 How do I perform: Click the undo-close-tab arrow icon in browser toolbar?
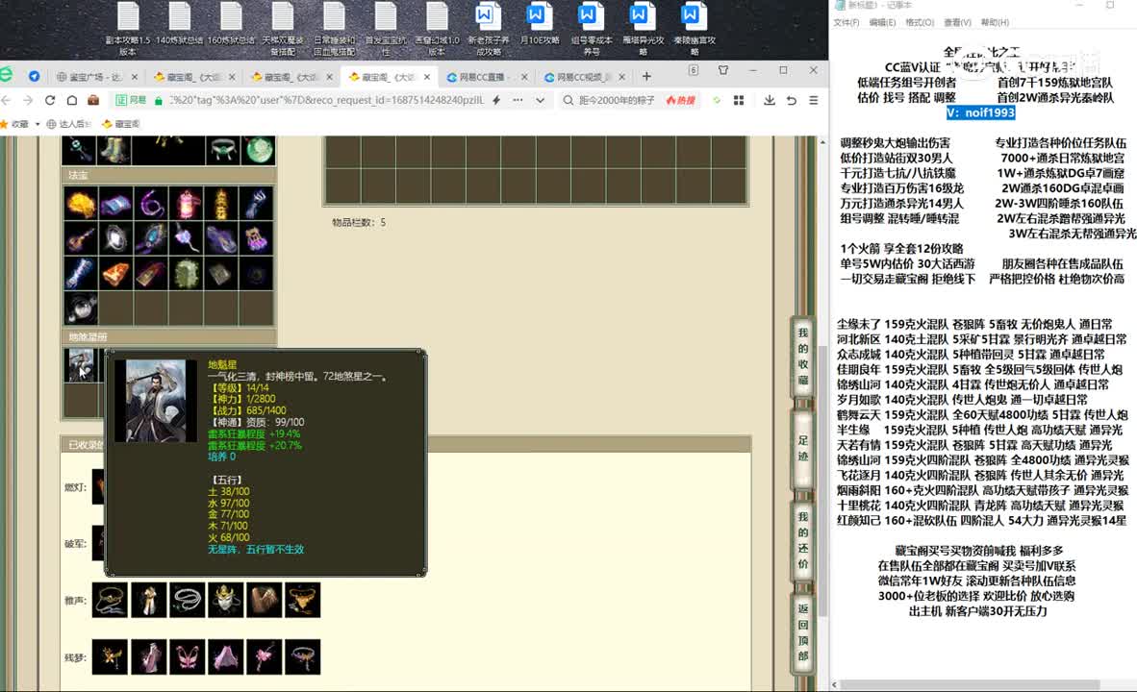791,100
